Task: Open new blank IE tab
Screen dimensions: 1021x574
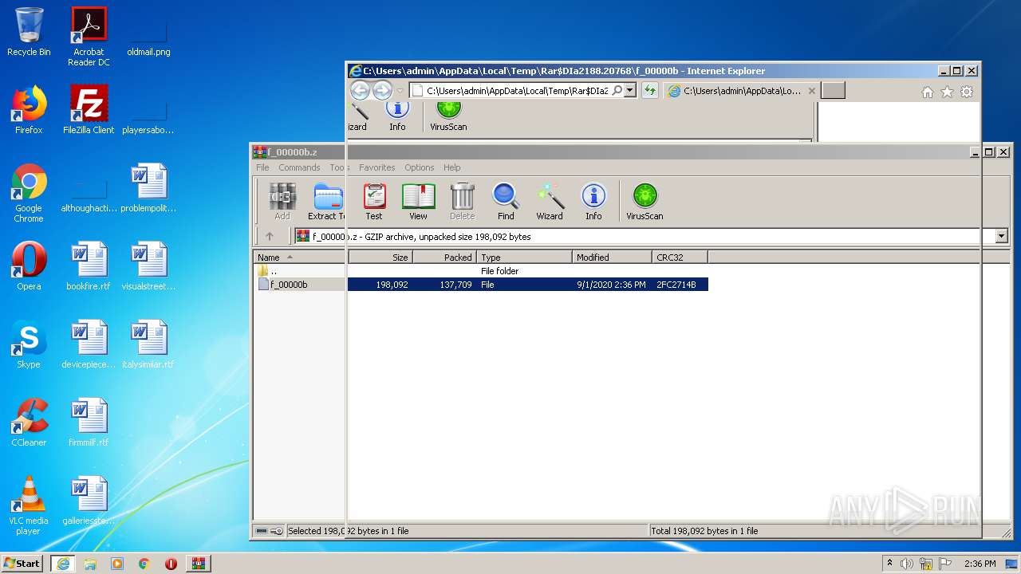Action: (x=834, y=91)
